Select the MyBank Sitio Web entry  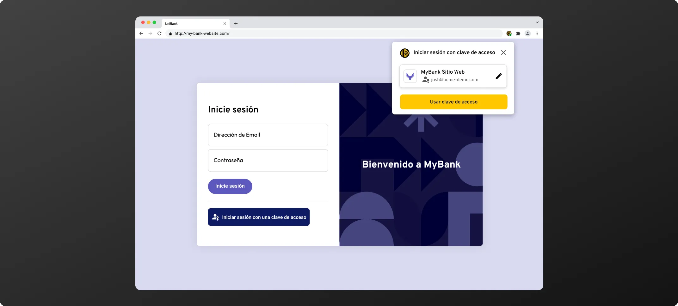pos(453,76)
